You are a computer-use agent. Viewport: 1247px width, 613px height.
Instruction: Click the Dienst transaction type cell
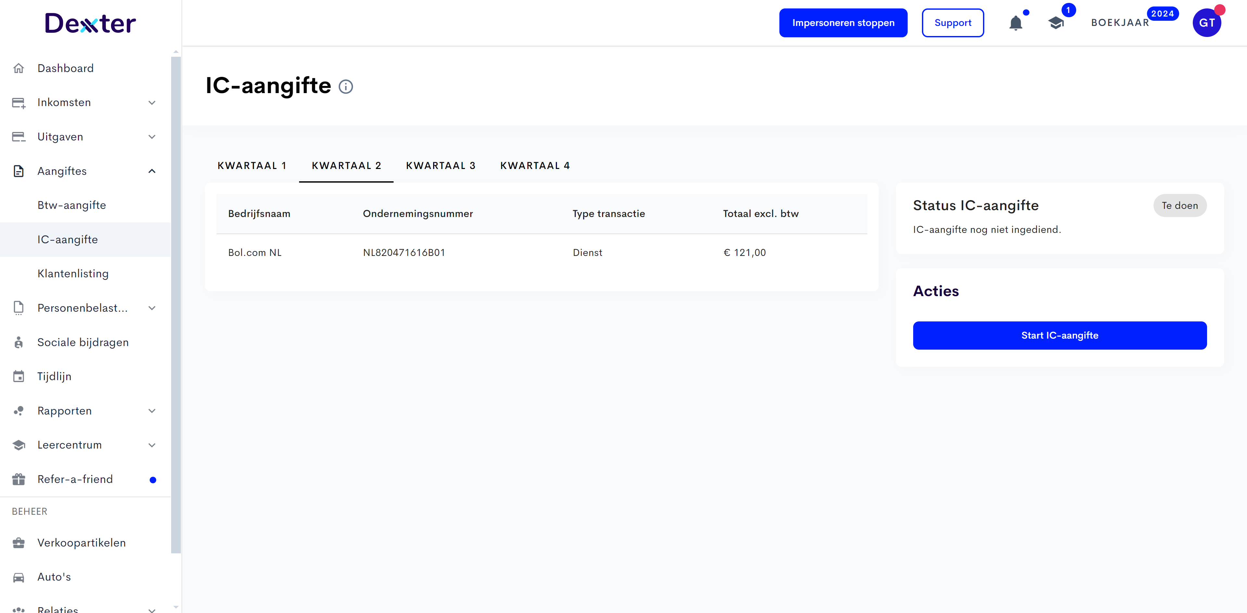pos(587,253)
